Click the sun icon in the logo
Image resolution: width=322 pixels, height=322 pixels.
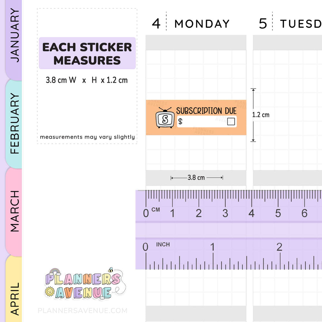50,292
